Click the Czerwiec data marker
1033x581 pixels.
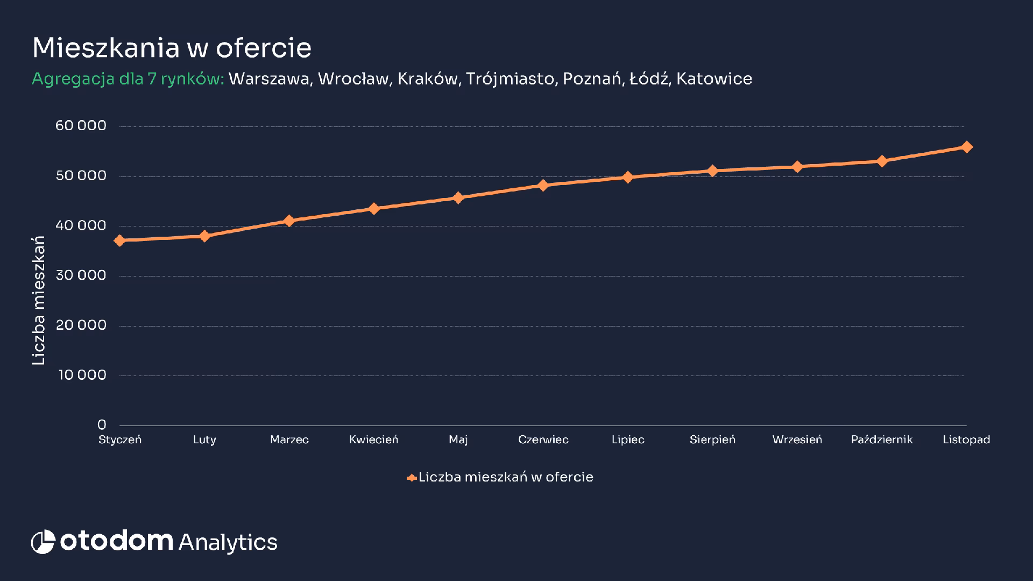(x=543, y=185)
